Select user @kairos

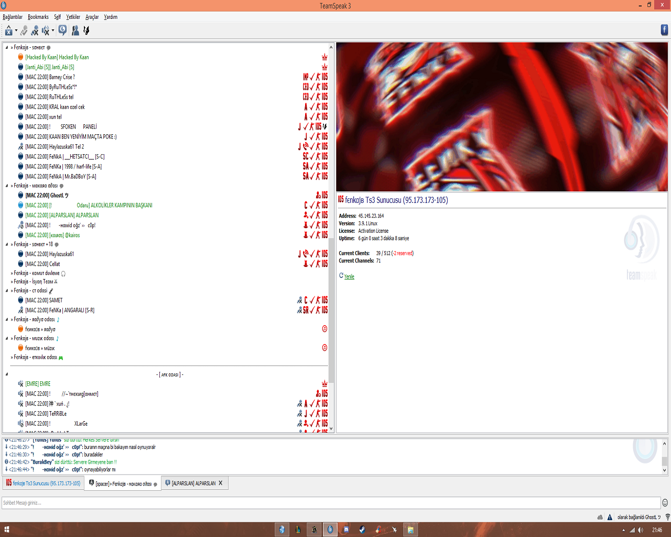(x=52, y=235)
